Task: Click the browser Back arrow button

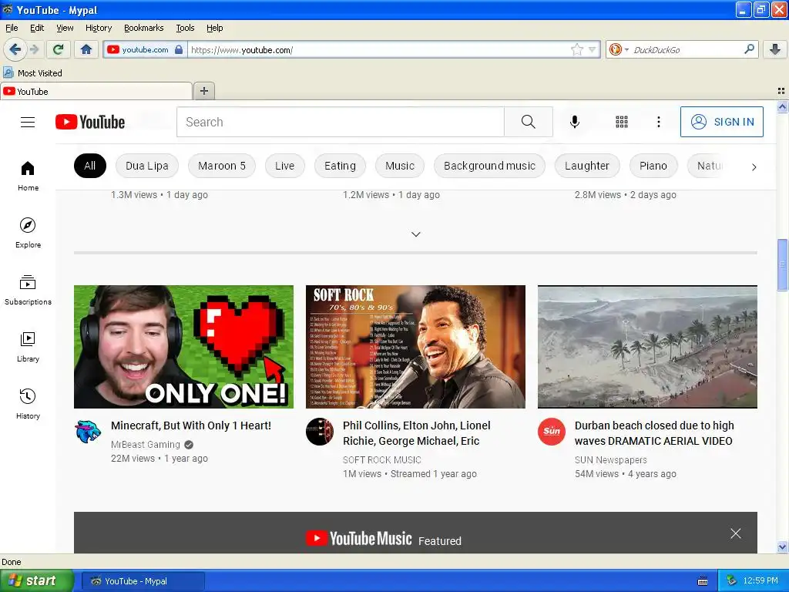Action: (15, 49)
